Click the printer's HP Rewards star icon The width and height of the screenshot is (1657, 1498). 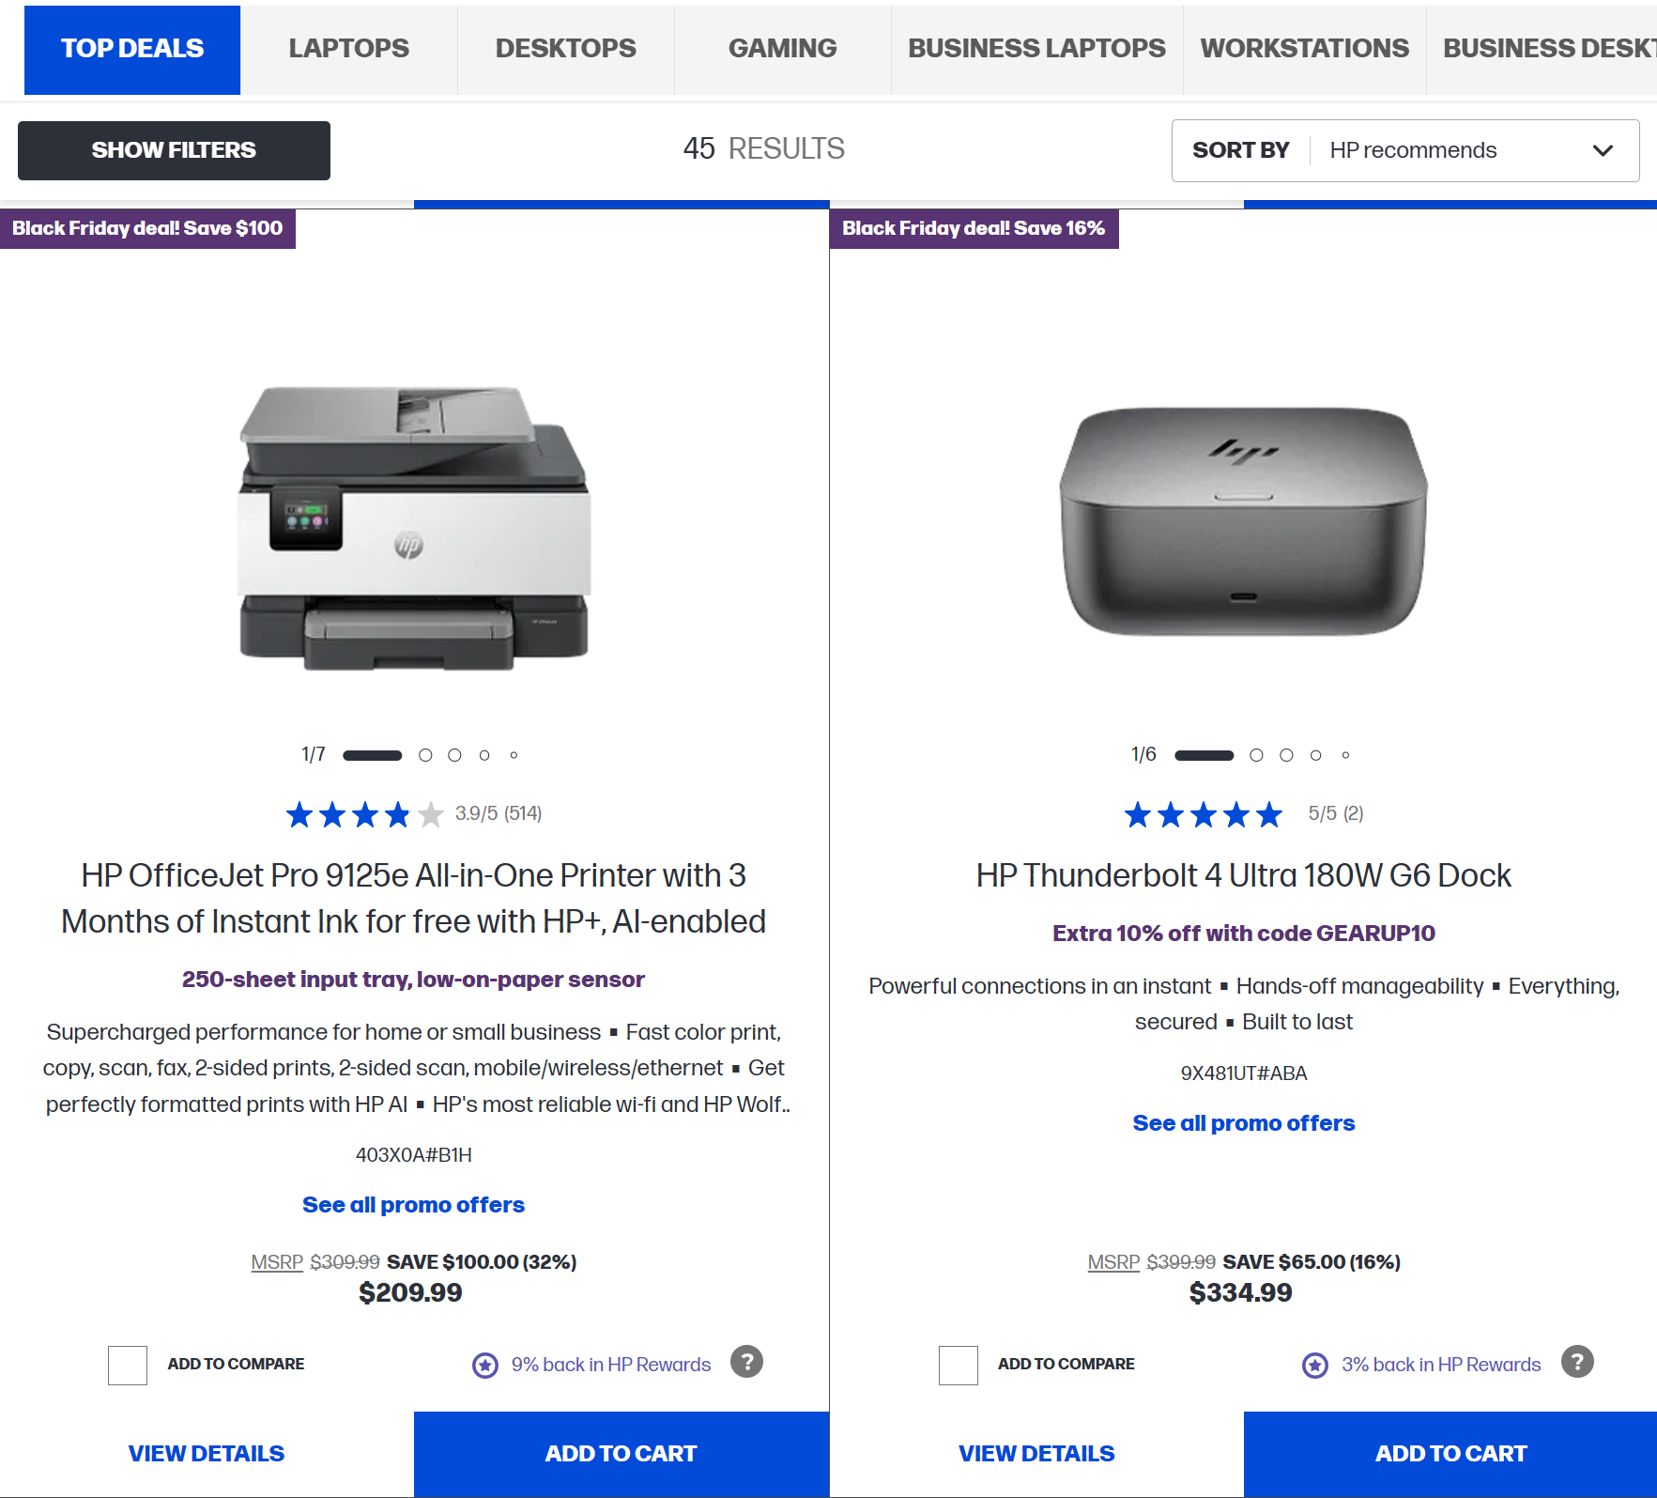[485, 1365]
